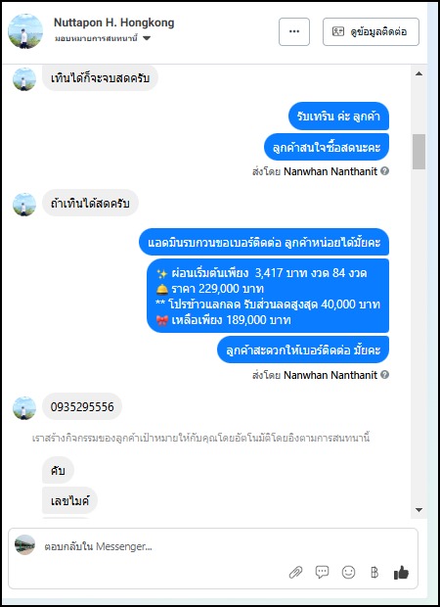Image resolution: width=440 pixels, height=607 pixels.
Task: Click scrollbar up arrow in chat
Action: point(418,73)
